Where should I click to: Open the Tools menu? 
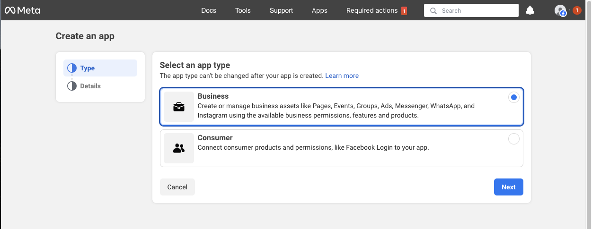(243, 10)
